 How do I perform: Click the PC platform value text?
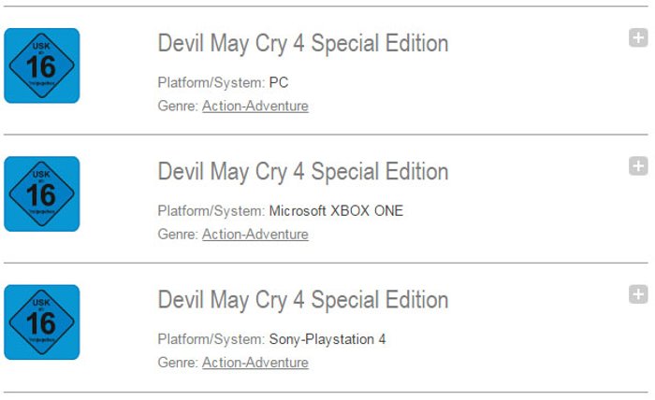point(279,82)
